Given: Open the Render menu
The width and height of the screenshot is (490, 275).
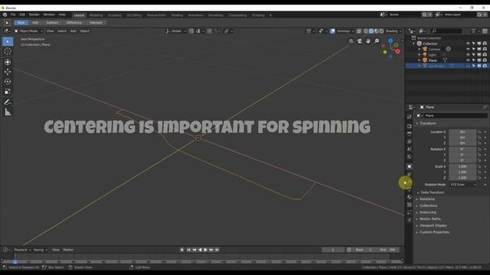Looking at the screenshot, I should [34, 15].
